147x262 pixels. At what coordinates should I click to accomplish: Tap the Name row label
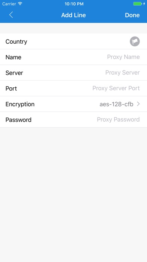click(x=13, y=57)
